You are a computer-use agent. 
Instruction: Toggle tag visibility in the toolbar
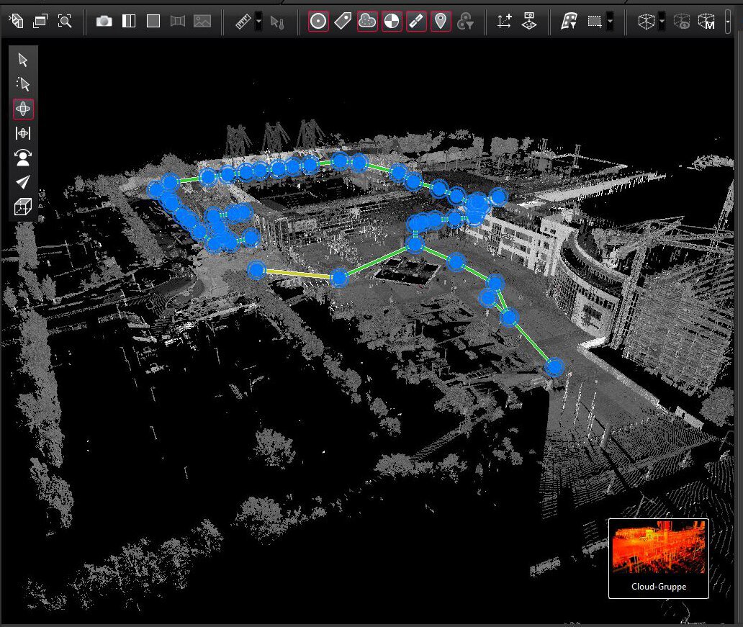pyautogui.click(x=343, y=21)
